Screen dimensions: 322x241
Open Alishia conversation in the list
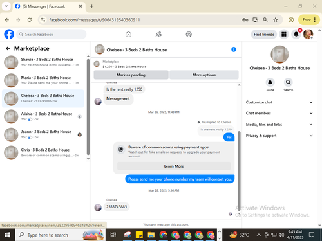tap(43, 116)
